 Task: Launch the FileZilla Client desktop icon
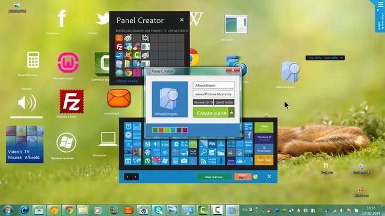pos(72,101)
